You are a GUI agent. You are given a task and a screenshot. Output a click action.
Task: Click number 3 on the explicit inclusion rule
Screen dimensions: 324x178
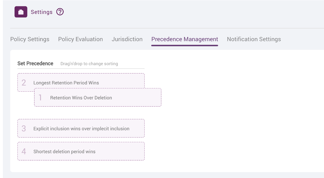click(23, 128)
